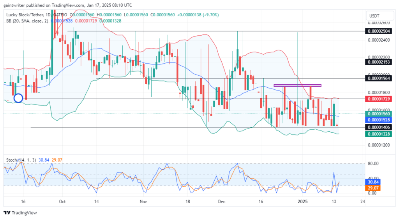Viewport: 399px width, 219px height.
Task: Select the blue circle drawing on the chart
Action: 18,98
